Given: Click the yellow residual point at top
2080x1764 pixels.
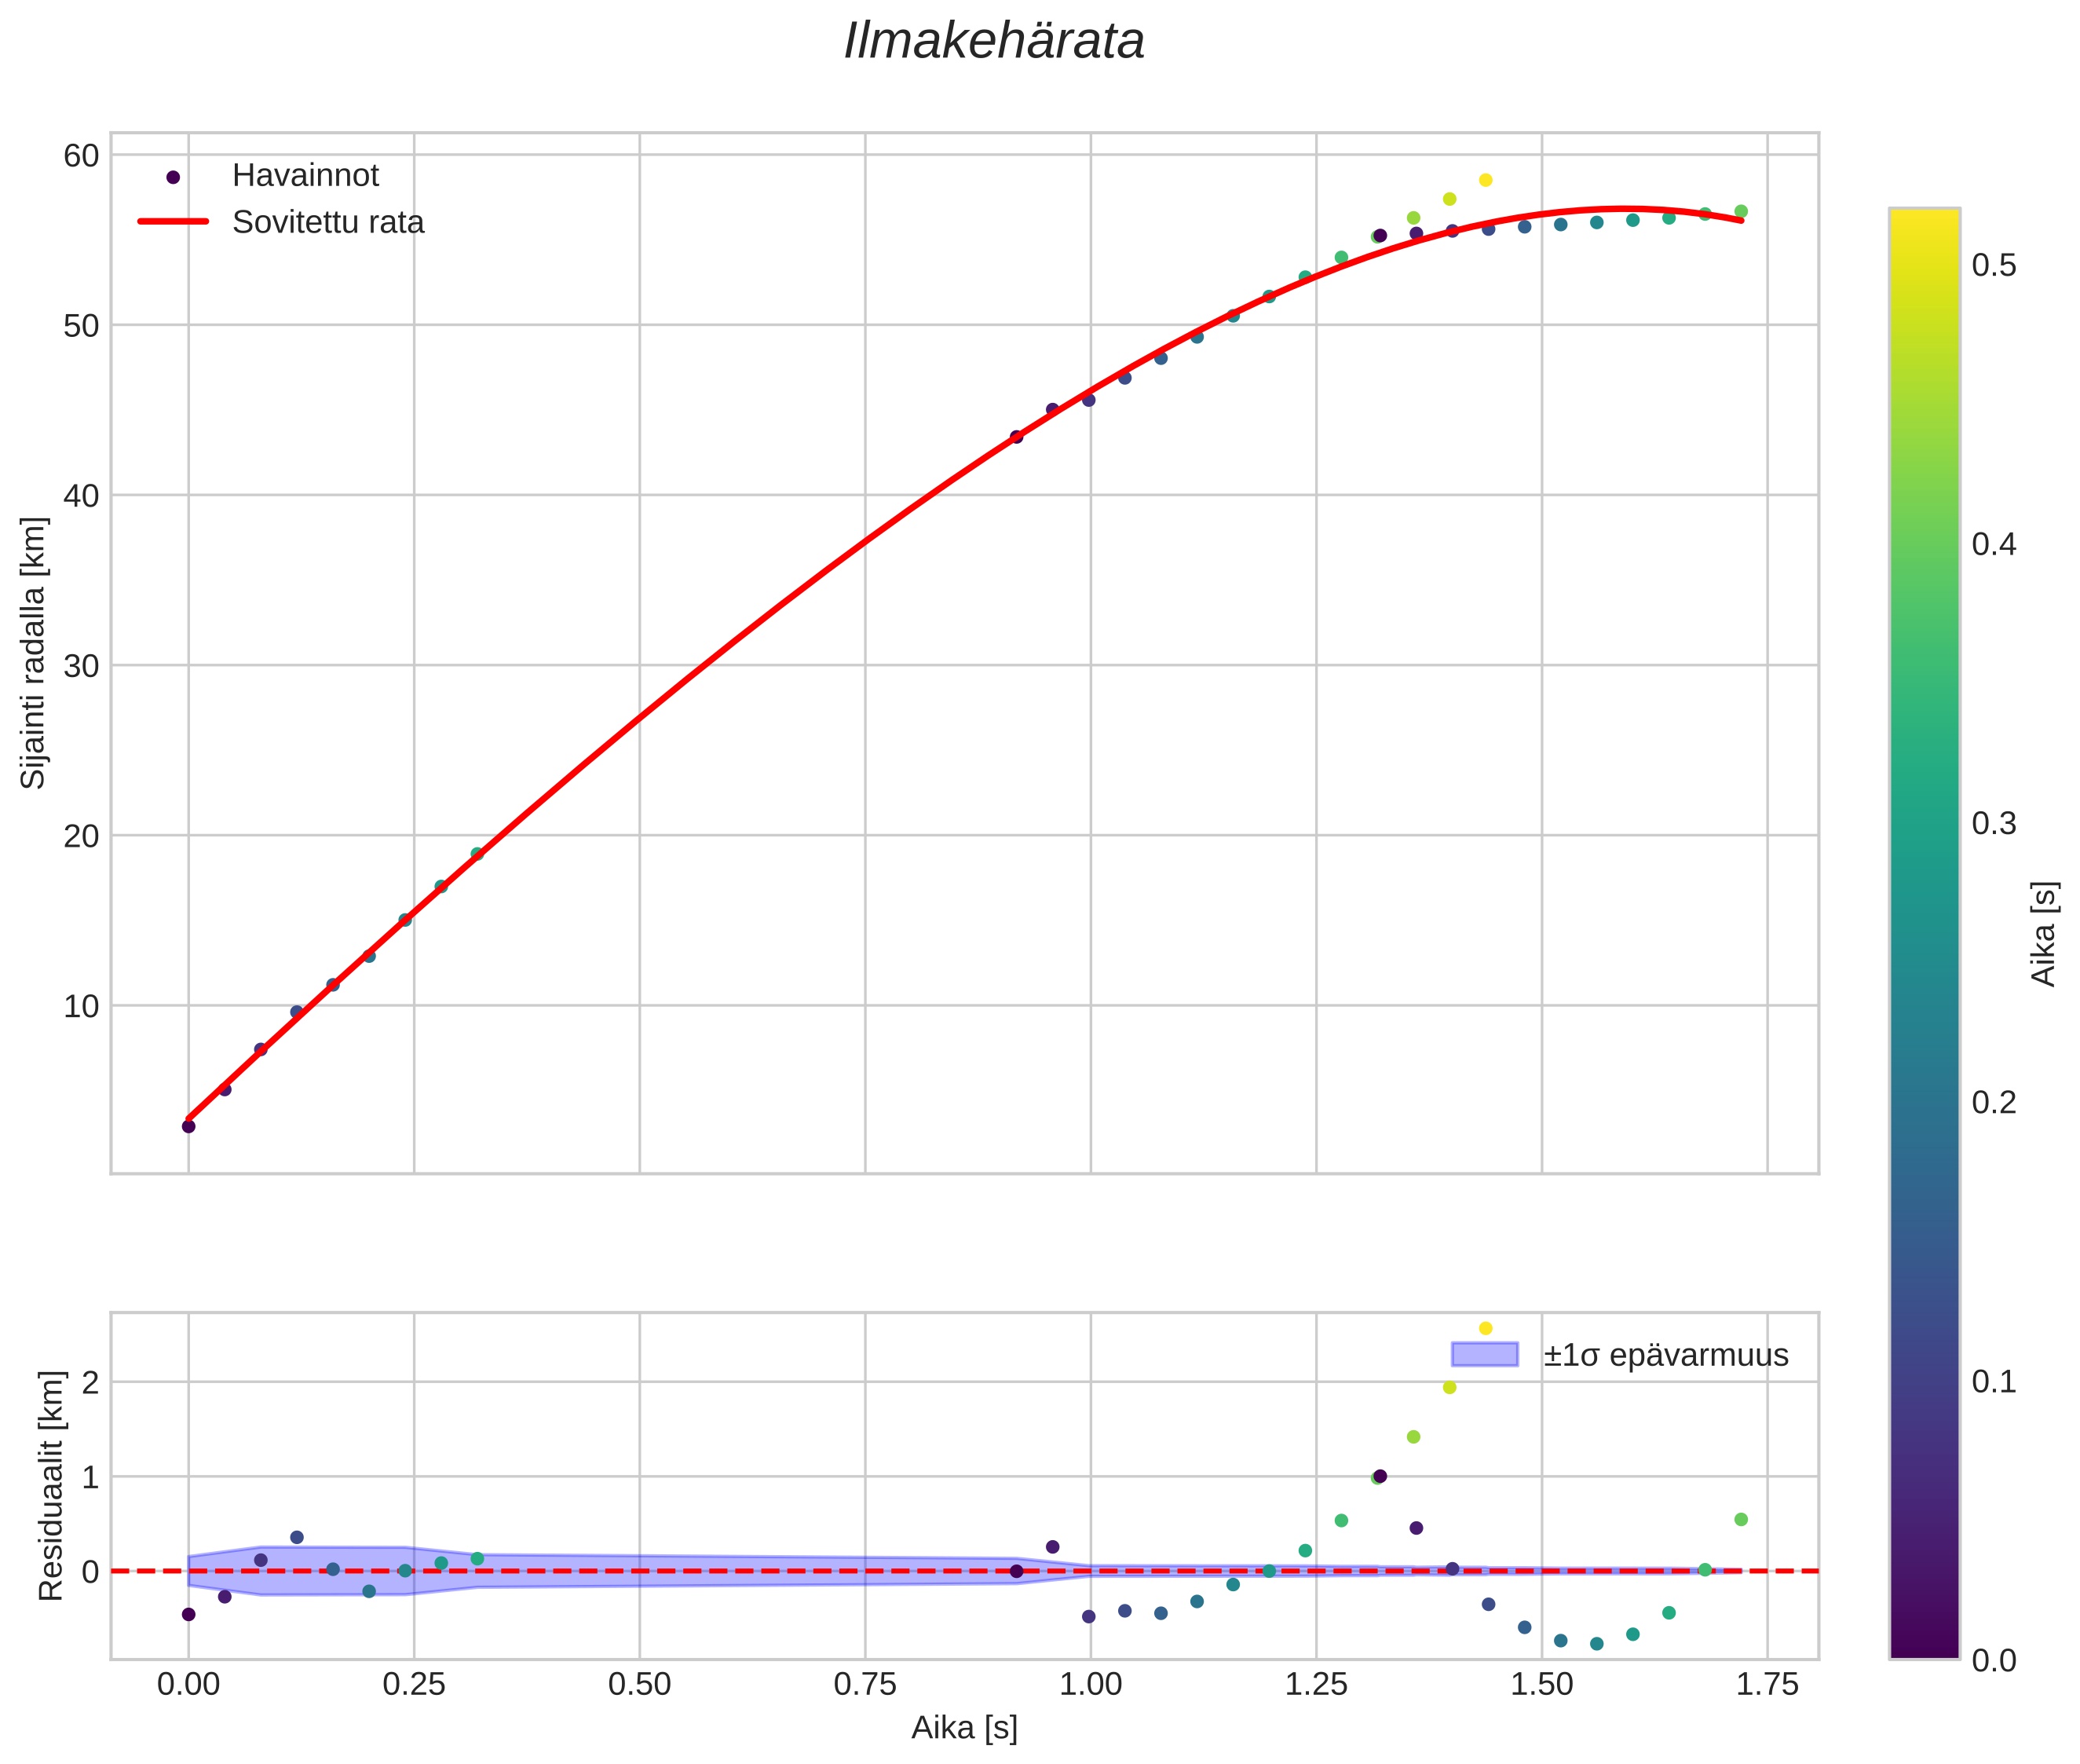Looking at the screenshot, I should click(x=1486, y=1328).
